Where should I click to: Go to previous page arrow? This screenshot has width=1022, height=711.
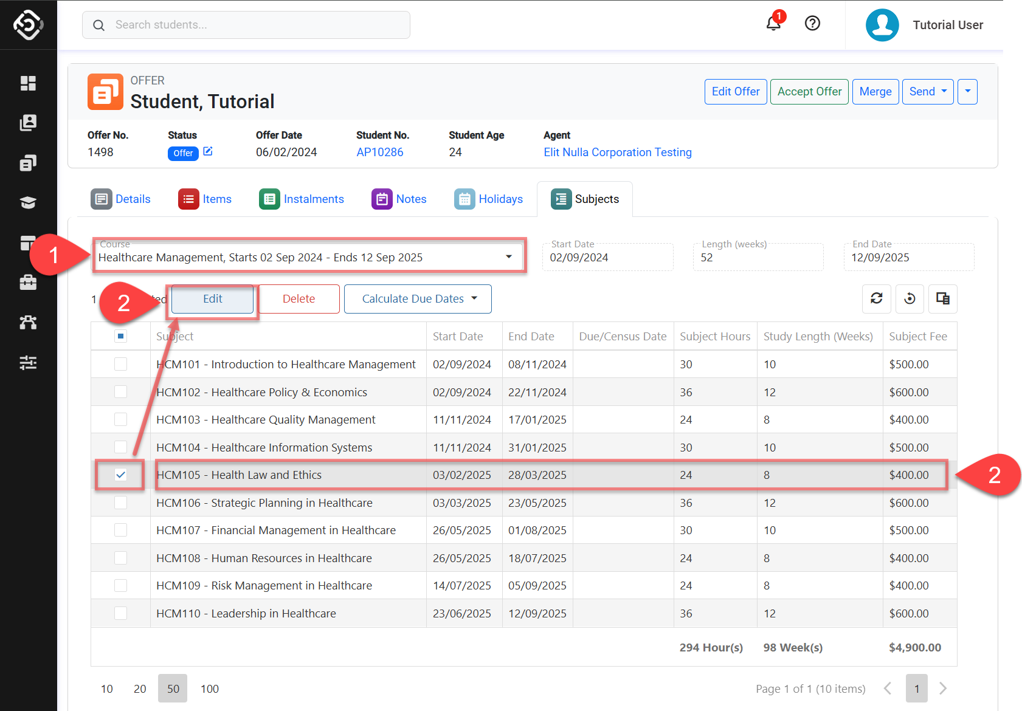(888, 688)
